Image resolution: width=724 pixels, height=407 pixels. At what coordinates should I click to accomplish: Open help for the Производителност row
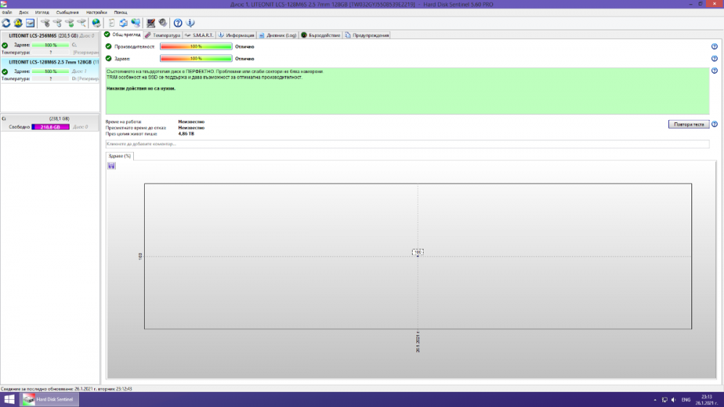click(x=714, y=46)
